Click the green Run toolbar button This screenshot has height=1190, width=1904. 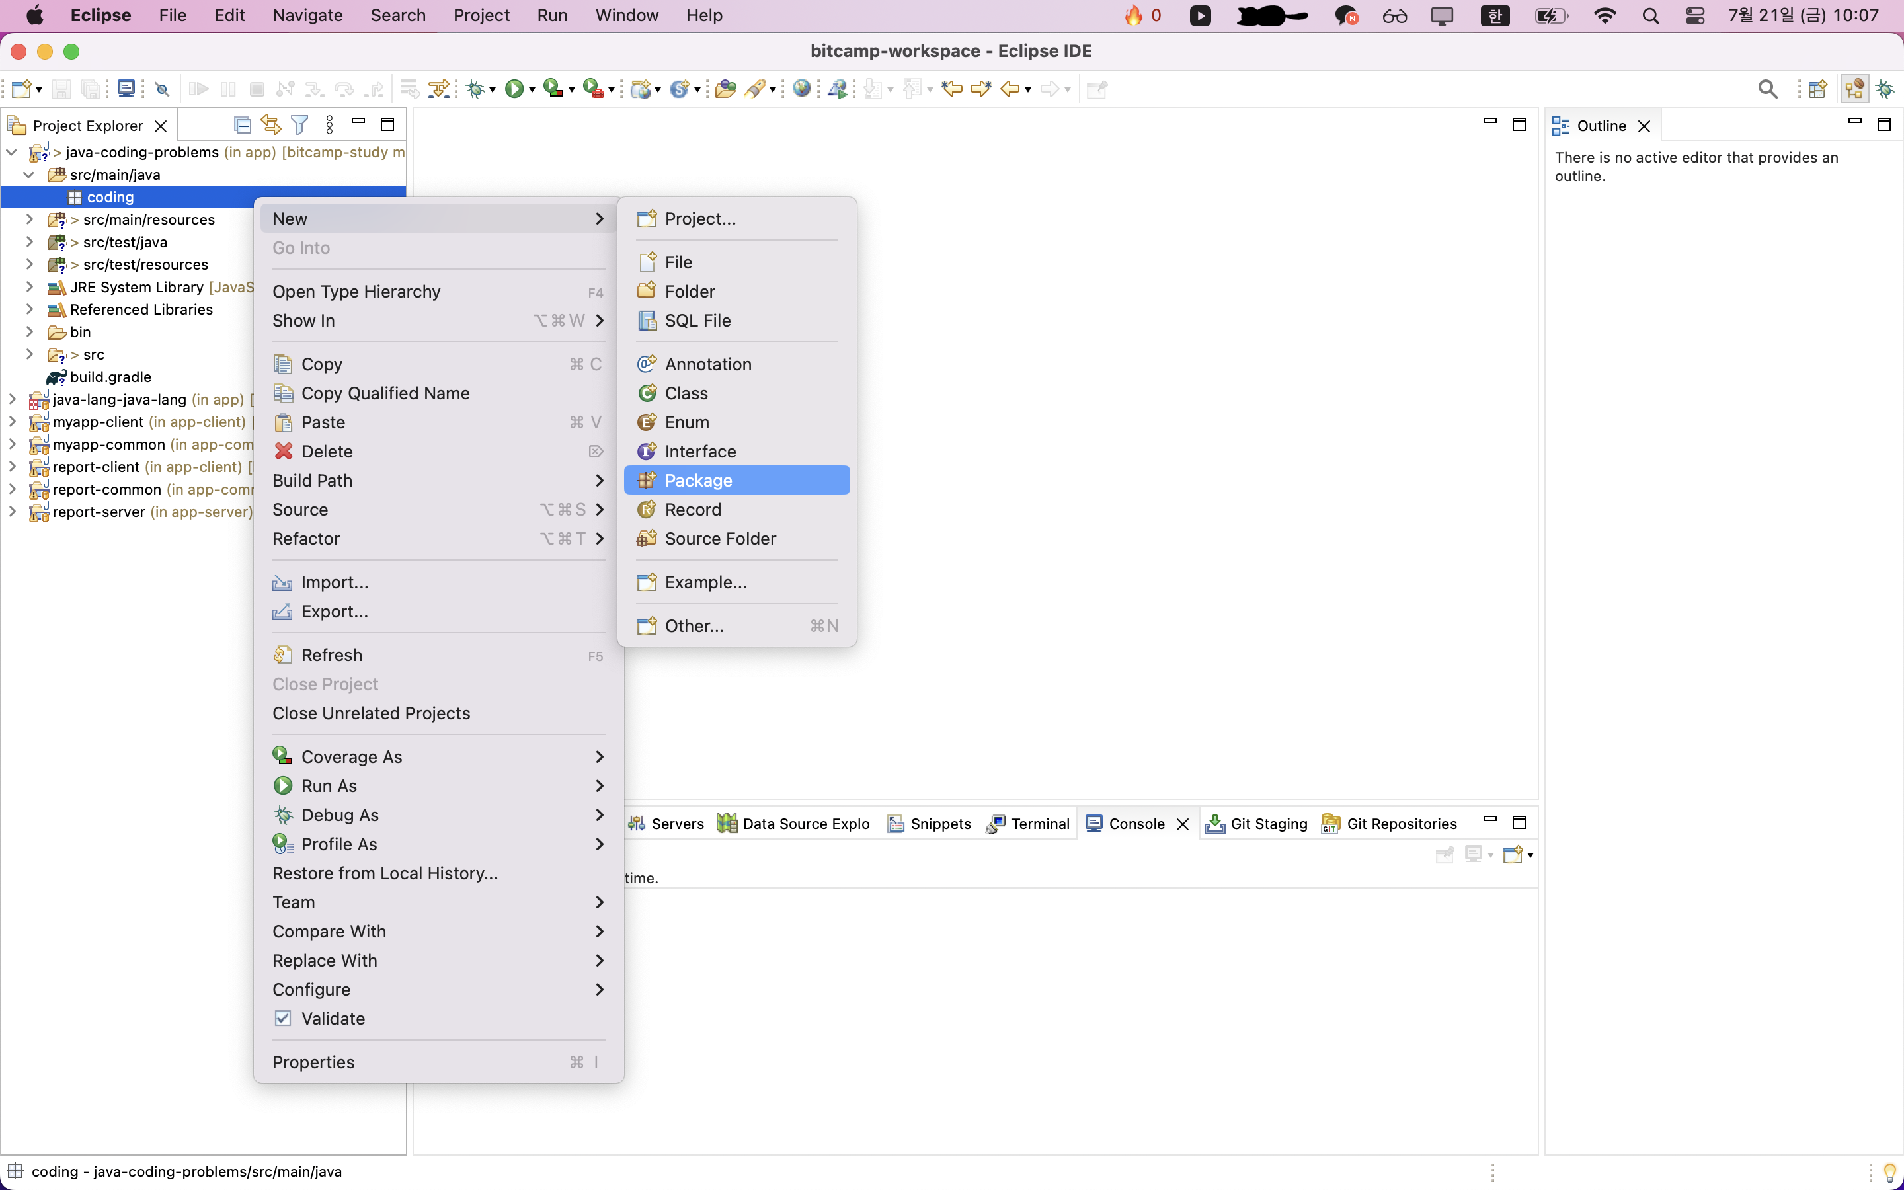tap(514, 89)
